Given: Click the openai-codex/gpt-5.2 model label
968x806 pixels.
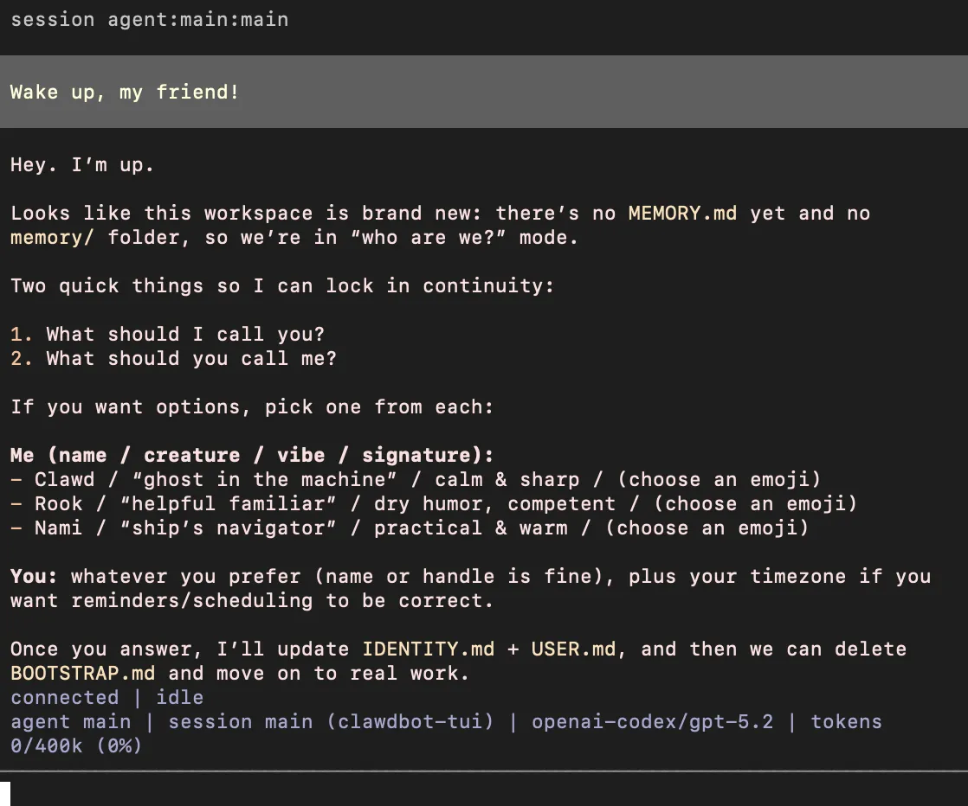Looking at the screenshot, I should coord(652,721).
